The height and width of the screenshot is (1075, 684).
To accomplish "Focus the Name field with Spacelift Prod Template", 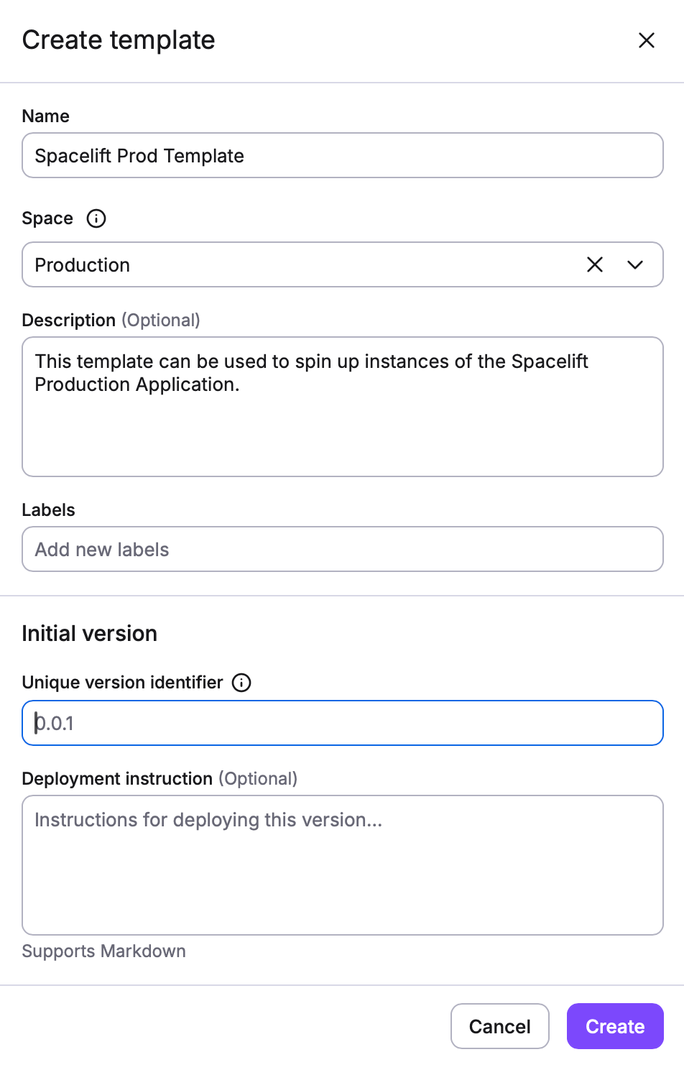I will pos(342,156).
